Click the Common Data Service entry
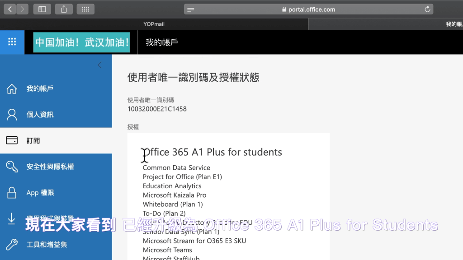Image resolution: width=463 pixels, height=260 pixels. click(177, 168)
